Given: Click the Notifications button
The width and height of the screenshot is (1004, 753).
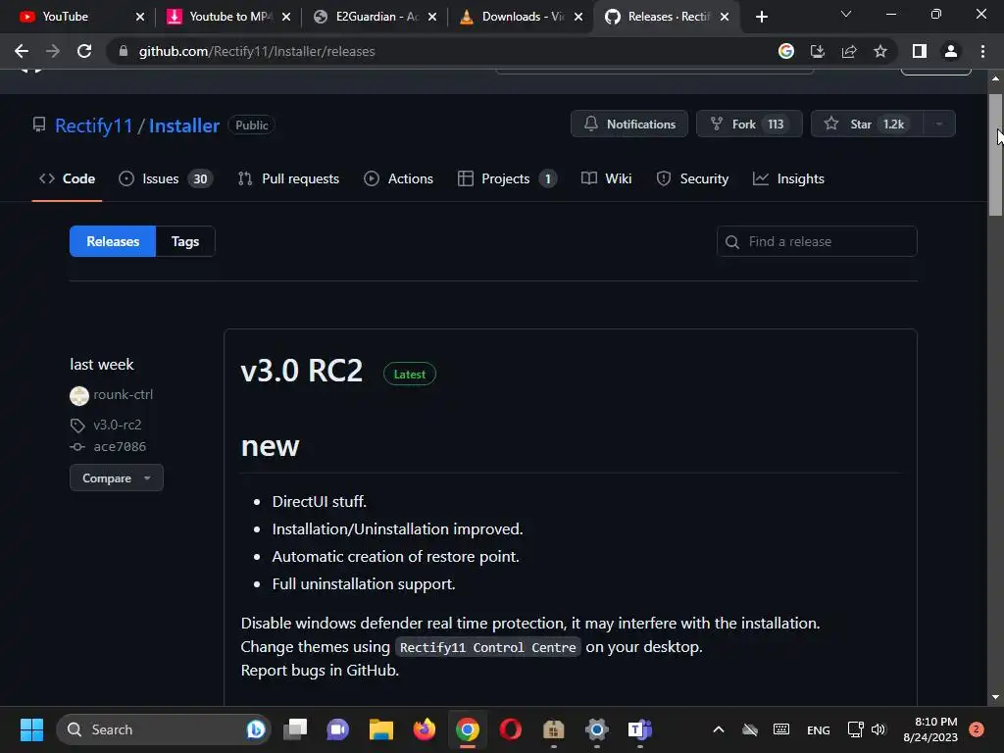Looking at the screenshot, I should (629, 125).
